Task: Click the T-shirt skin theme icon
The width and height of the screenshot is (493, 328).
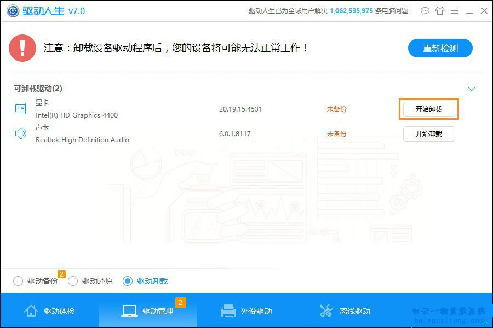Action: click(x=440, y=10)
